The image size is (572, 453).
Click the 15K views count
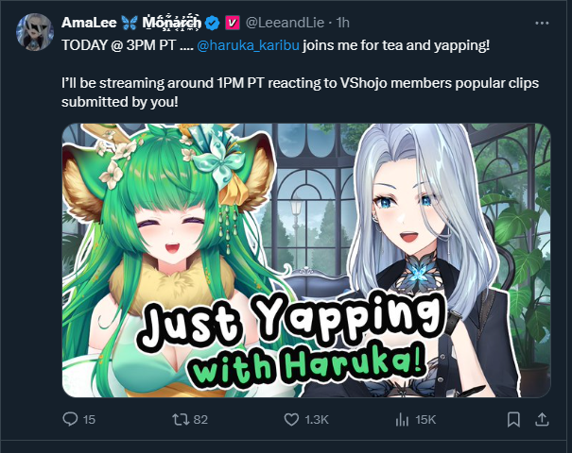pos(425,420)
